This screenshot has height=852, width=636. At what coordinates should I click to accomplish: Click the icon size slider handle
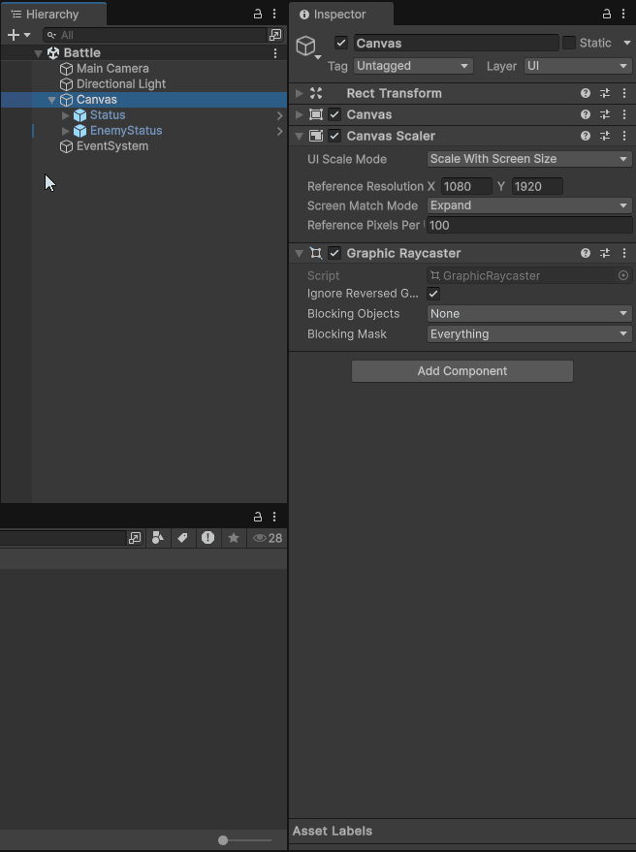[223, 840]
